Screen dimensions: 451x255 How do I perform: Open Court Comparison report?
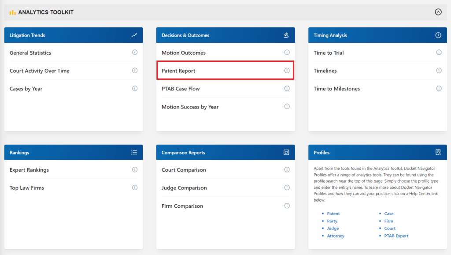pos(184,170)
